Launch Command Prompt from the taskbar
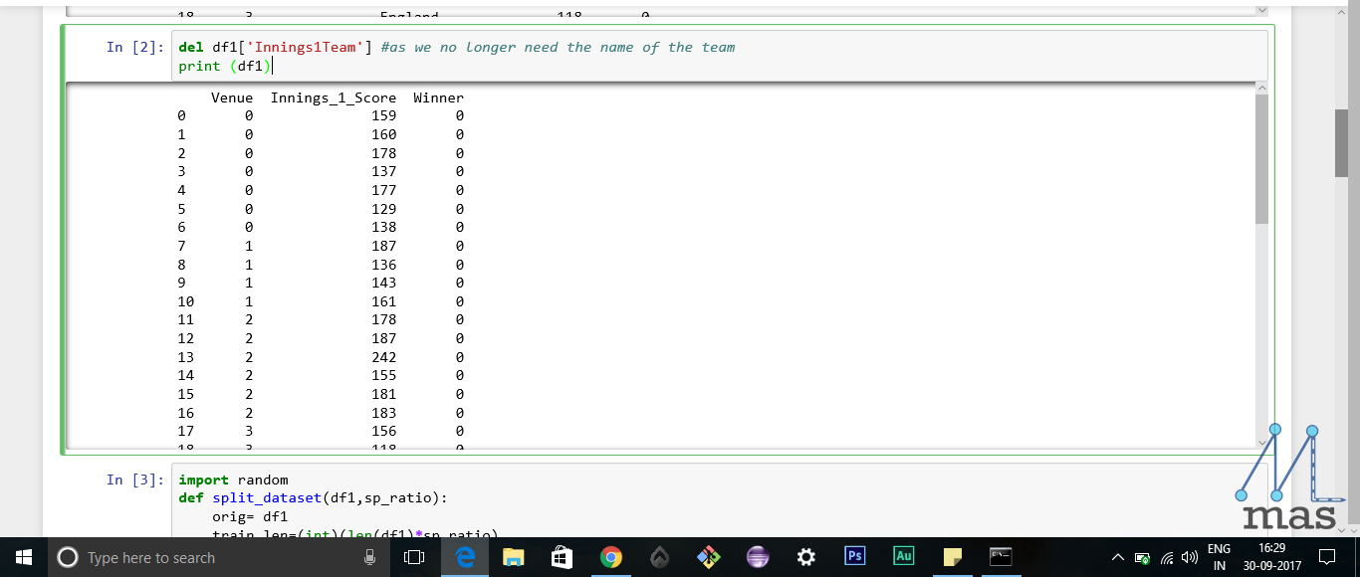 tap(1001, 557)
